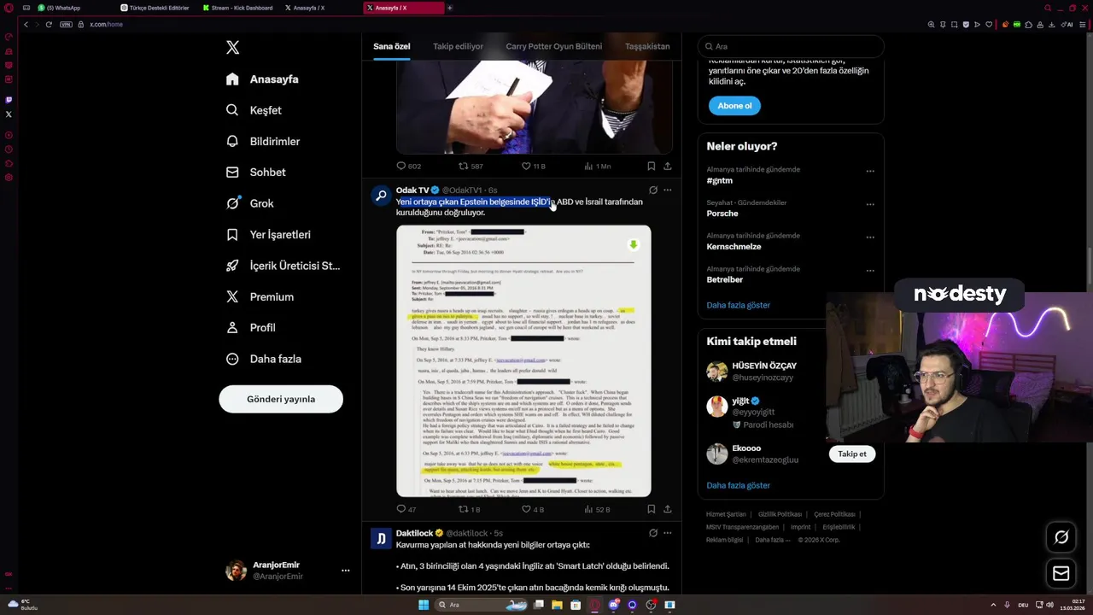Share the Odak TV post
The image size is (1093, 615).
click(x=668, y=509)
